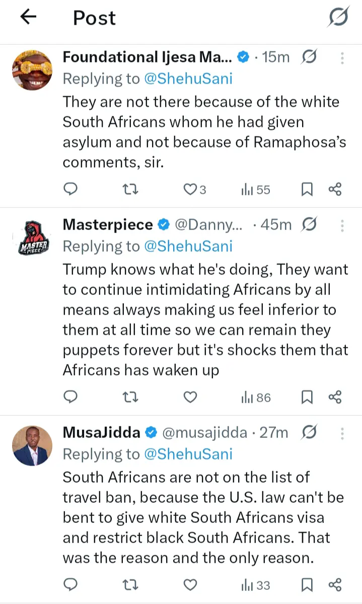Share MusaJidda's reply
362x604 pixels.
point(335,585)
